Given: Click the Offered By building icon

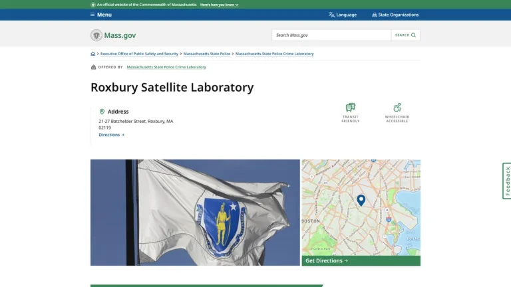Looking at the screenshot, I should click(x=94, y=67).
